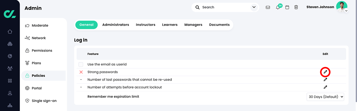
Task: Open the four-squares apps icon in rail
Action: point(10,81)
